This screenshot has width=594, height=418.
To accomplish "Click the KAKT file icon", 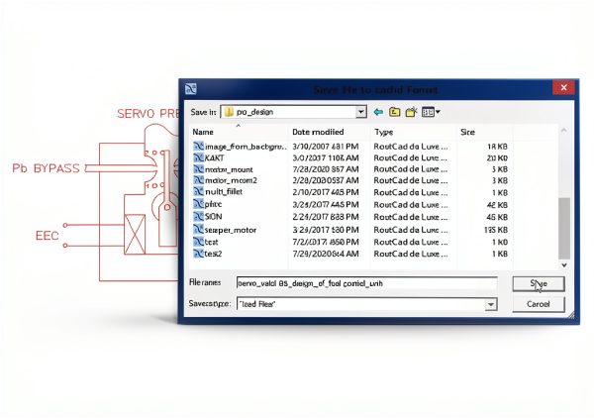I will point(199,157).
